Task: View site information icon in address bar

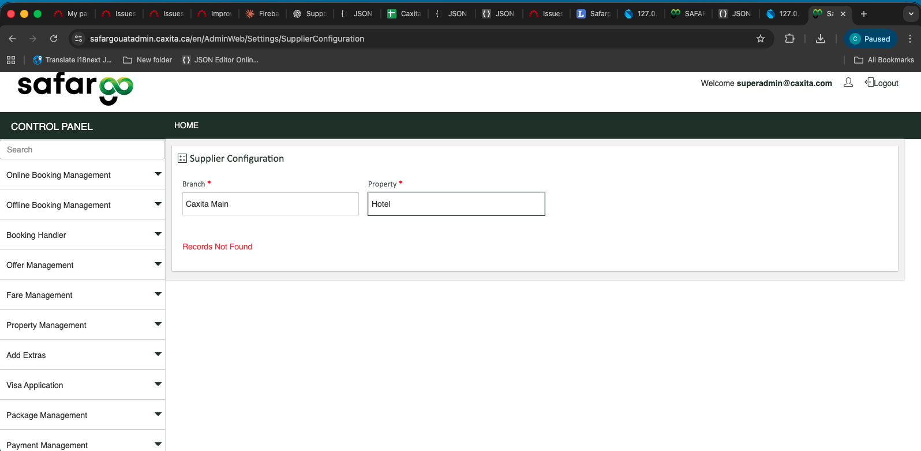Action: 79,39
